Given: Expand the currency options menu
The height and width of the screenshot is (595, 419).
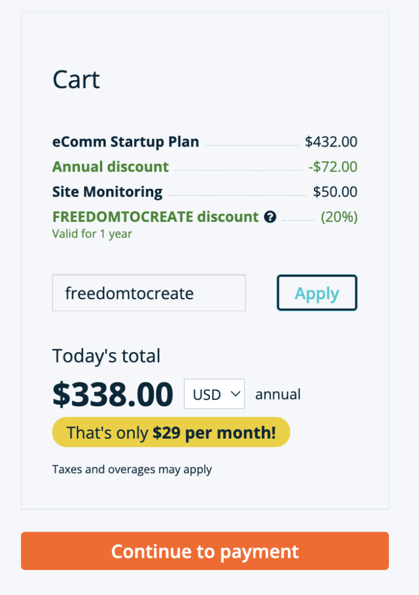Looking at the screenshot, I should pos(214,394).
